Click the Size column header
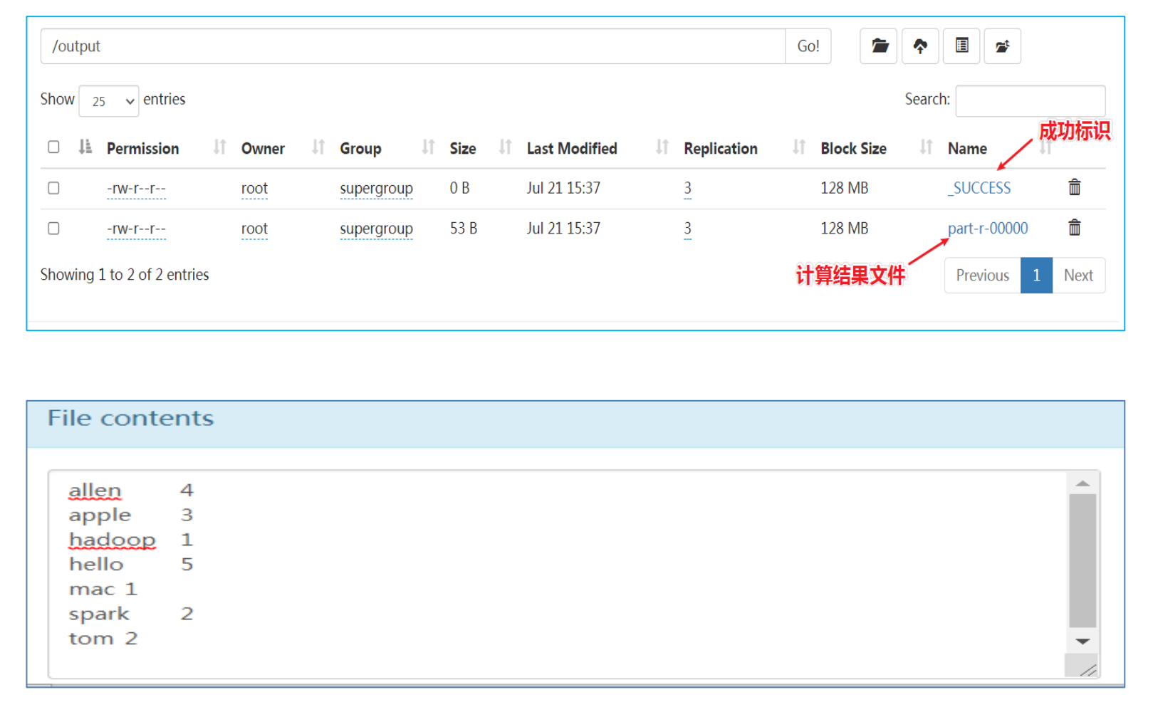Screen dimensions: 1158x712 tap(463, 148)
